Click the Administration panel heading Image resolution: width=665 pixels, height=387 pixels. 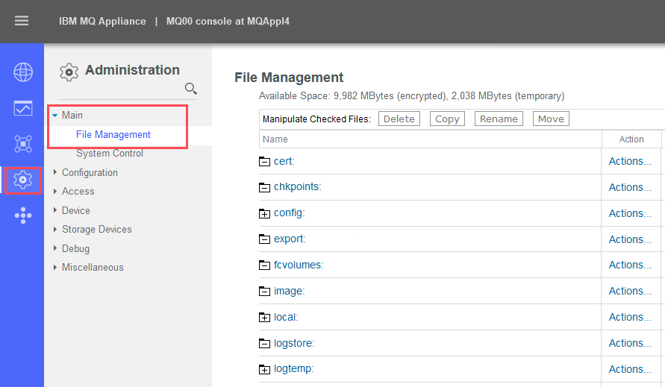132,70
